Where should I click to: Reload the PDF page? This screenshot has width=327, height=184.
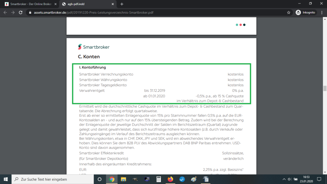pos(20,12)
